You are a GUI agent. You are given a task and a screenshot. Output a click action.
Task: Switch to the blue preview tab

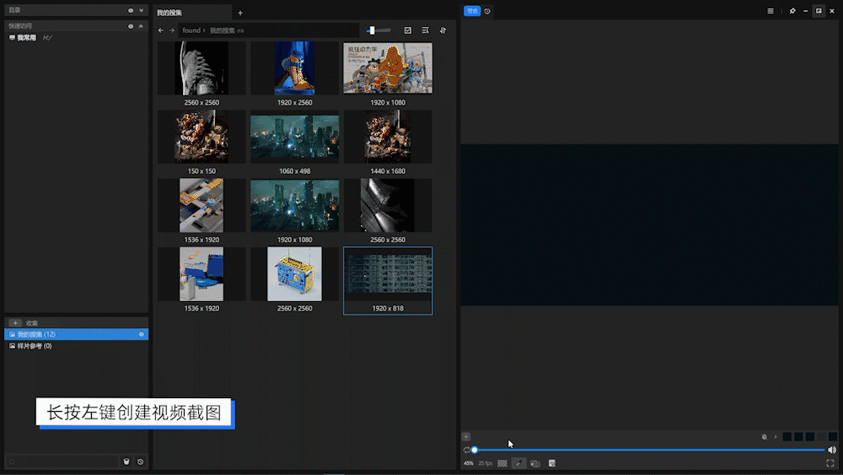472,11
